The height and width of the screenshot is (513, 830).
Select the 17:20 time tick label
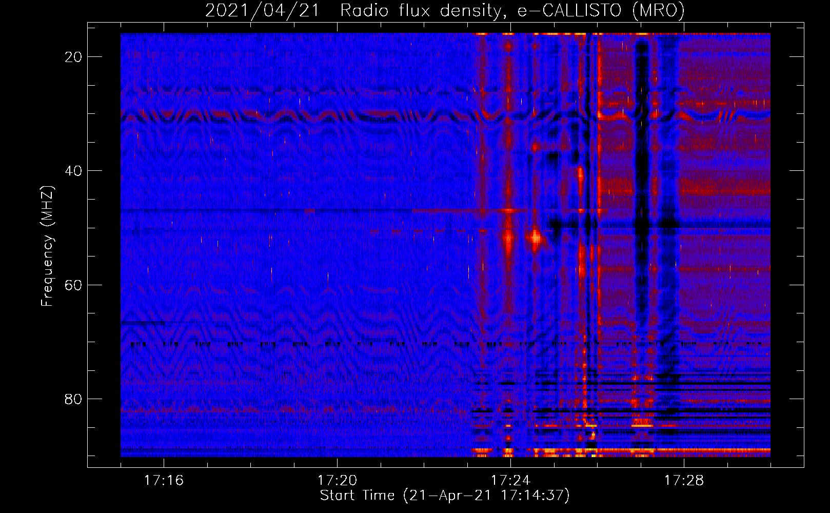click(337, 480)
